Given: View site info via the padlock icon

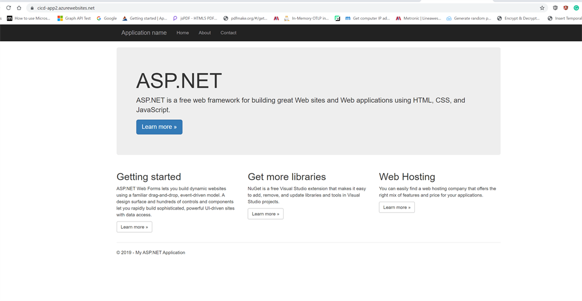Looking at the screenshot, I should (32, 8).
